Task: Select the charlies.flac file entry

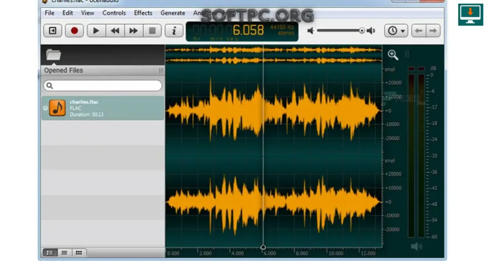Action: point(103,108)
